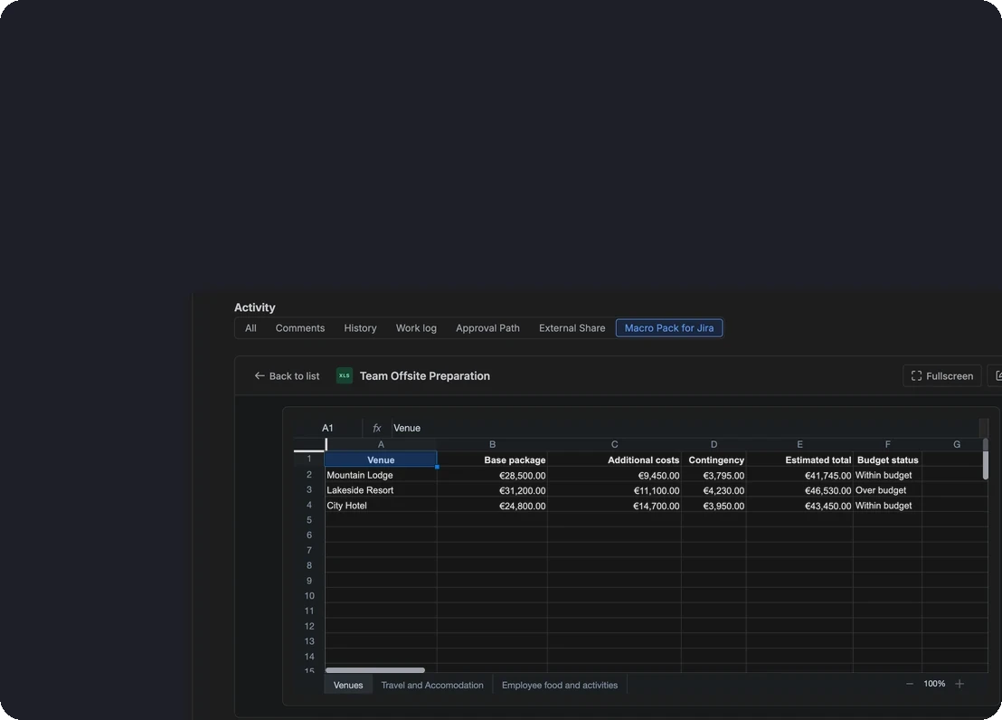Open the History tab
The image size is (1002, 720).
click(x=360, y=328)
